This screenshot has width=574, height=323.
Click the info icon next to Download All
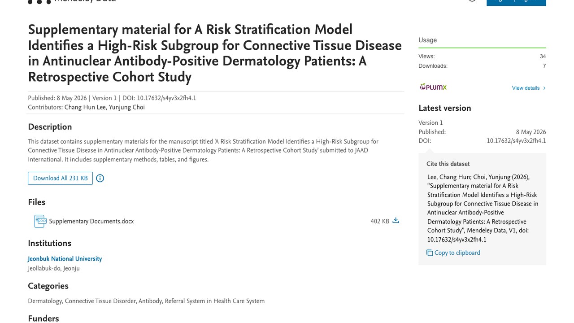[x=100, y=178]
